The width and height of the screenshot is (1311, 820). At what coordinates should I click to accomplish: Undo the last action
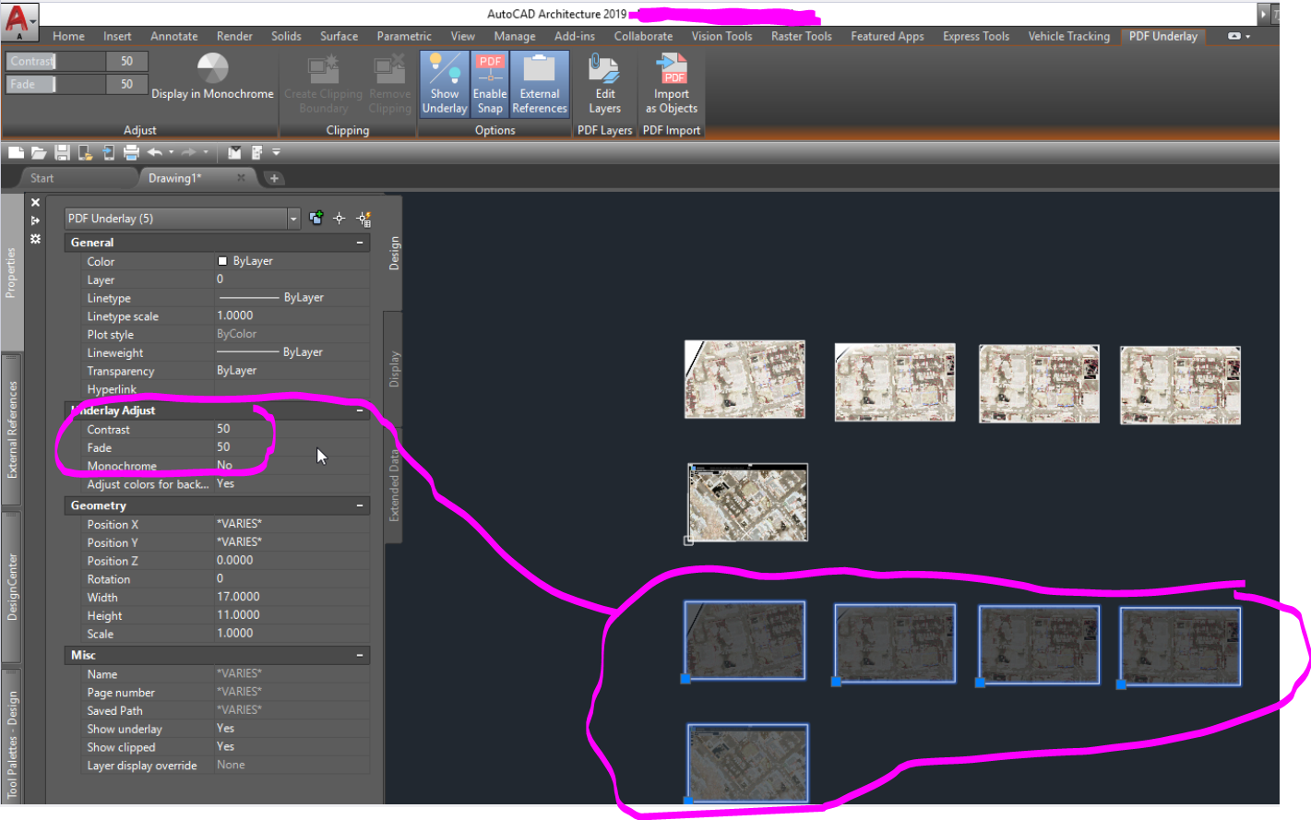click(155, 152)
